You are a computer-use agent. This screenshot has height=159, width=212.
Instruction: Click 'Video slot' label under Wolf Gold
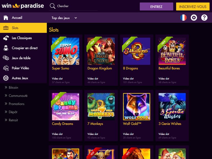click(x=128, y=134)
